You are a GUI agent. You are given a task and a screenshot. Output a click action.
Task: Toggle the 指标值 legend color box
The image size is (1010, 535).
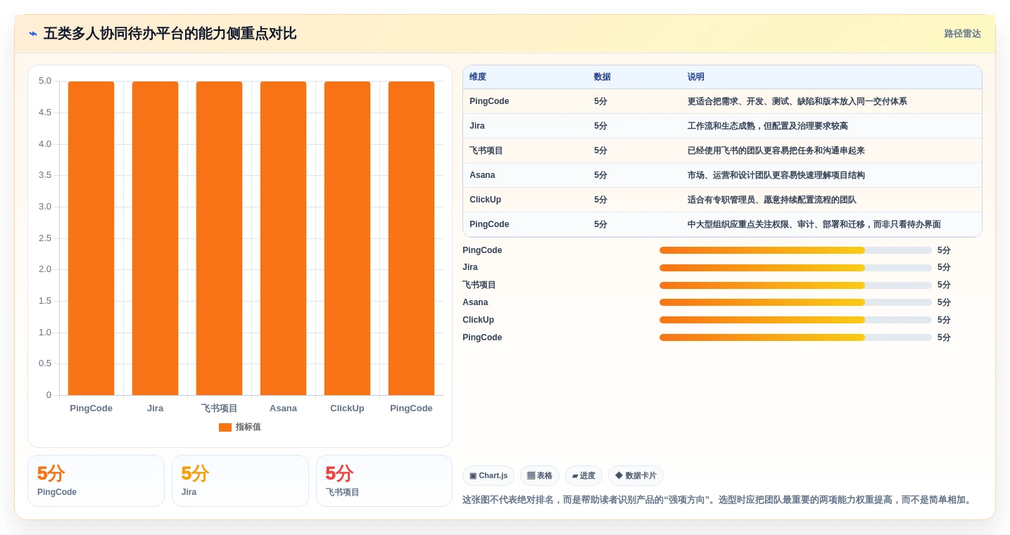(x=225, y=427)
